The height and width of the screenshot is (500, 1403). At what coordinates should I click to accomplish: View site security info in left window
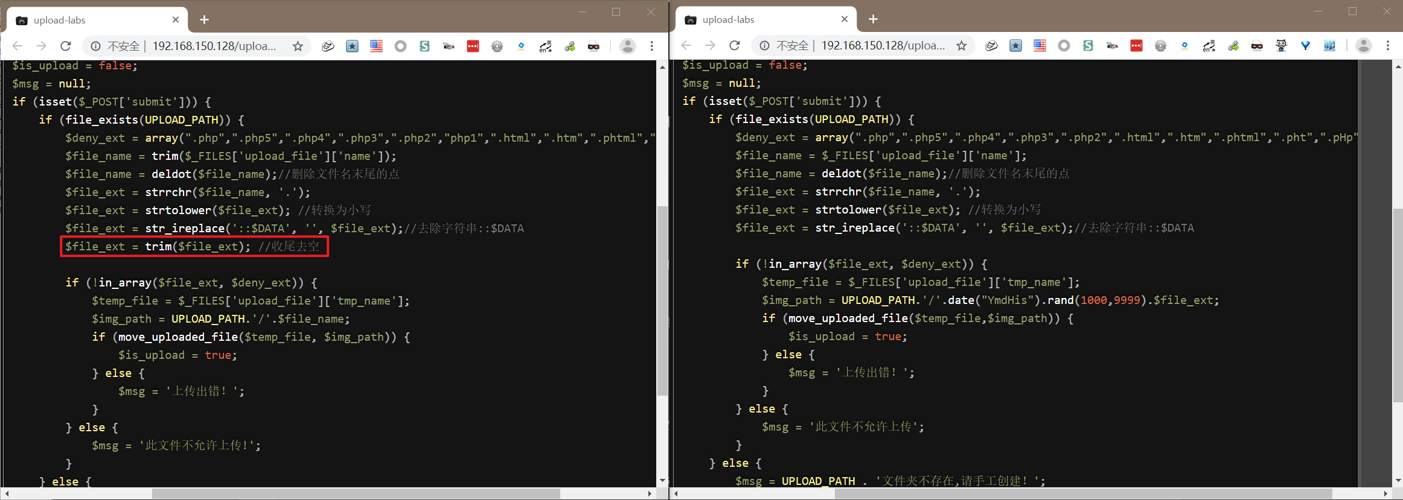(x=95, y=46)
